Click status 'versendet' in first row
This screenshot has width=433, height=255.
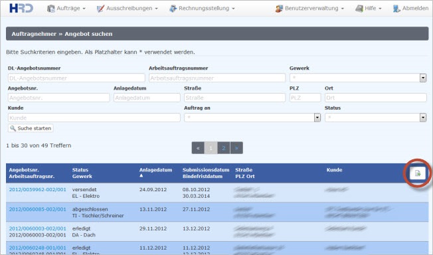(84, 189)
